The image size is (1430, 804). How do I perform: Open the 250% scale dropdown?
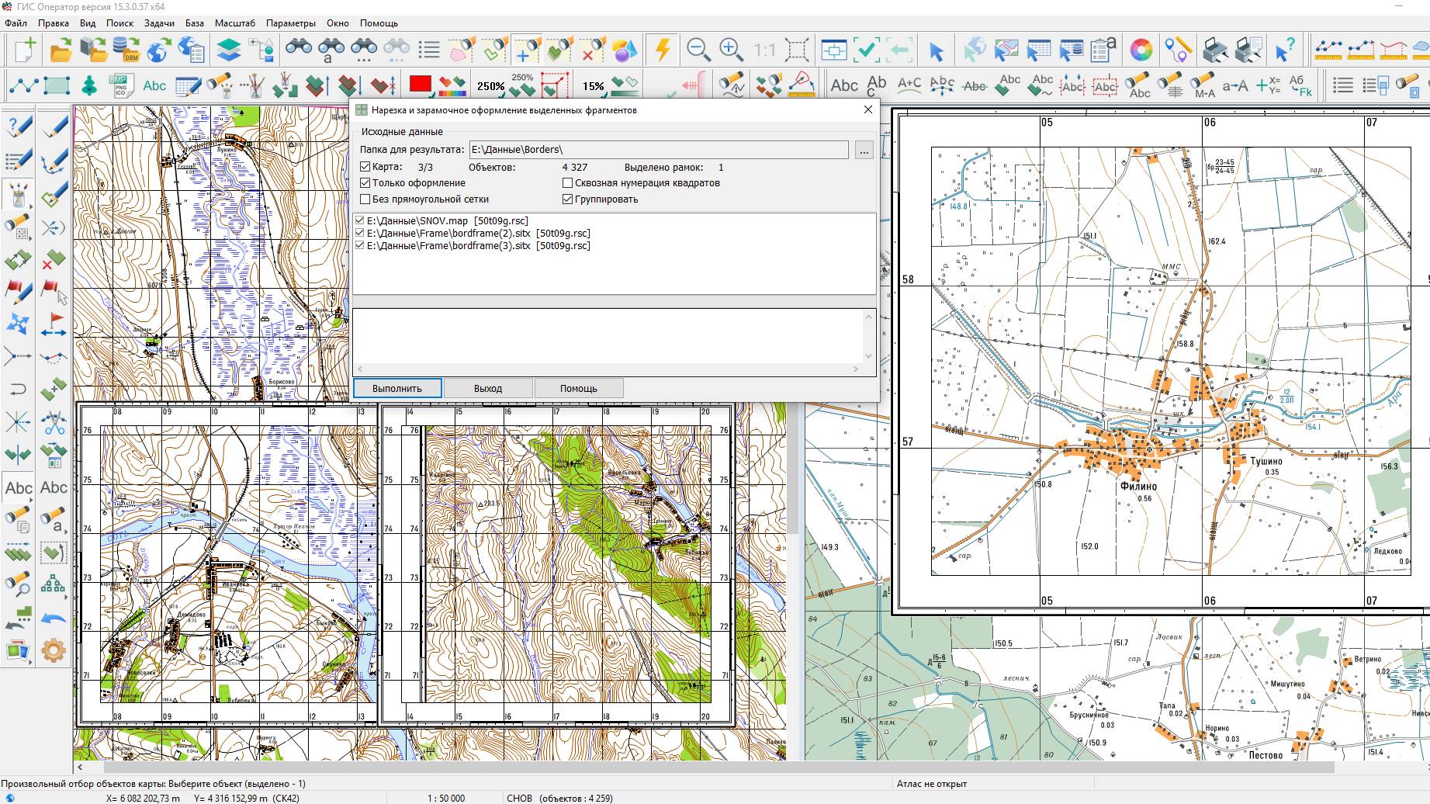coord(490,86)
